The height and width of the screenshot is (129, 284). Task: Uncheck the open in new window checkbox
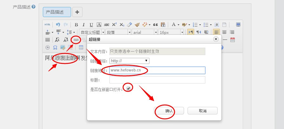click(128, 89)
